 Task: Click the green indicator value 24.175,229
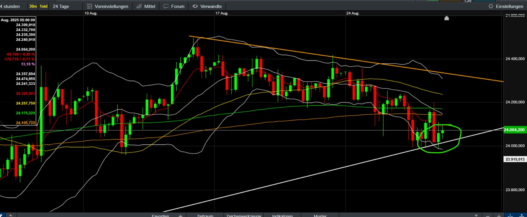pos(25,113)
